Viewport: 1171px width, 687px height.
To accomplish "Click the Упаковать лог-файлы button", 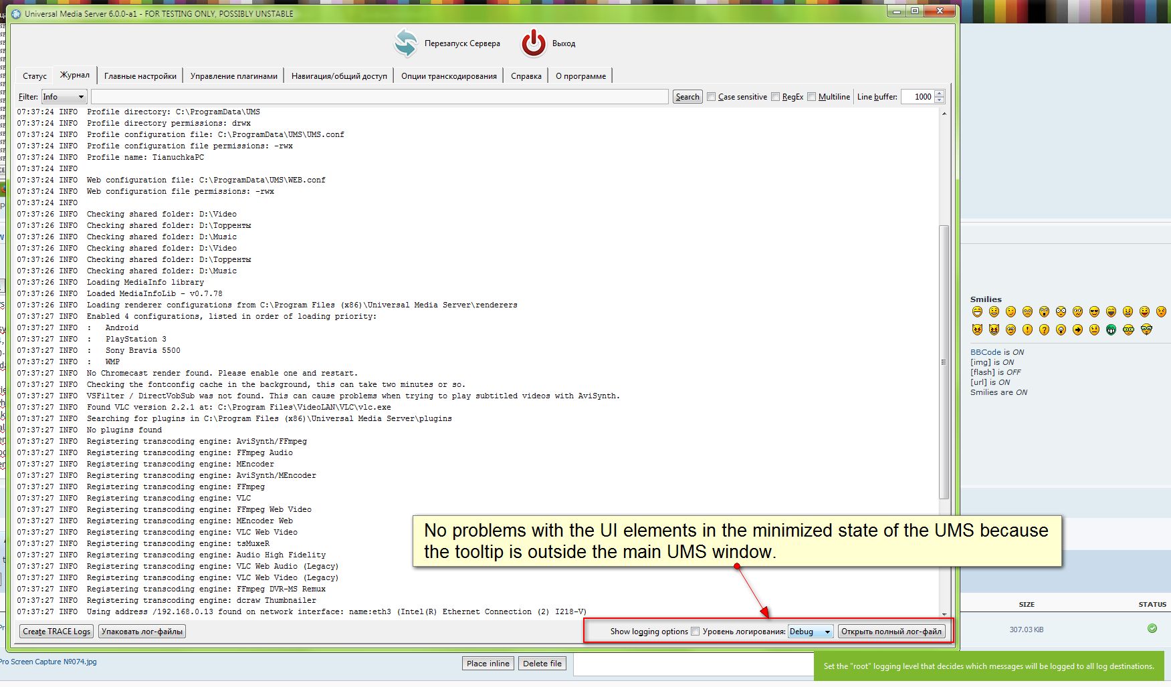I will (x=142, y=632).
